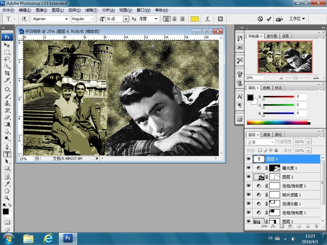Open the 工作区 workspace dropdown
327x245 pixels.
coord(297,19)
